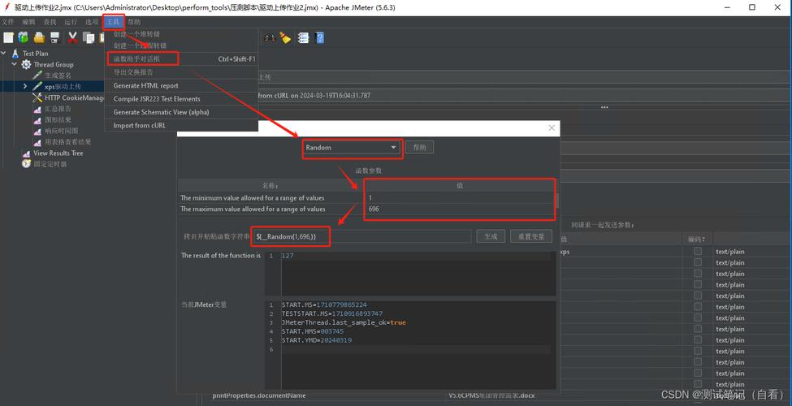Click the Function Helper list toolbar icon
Viewport: 792px width, 406px height.
pyautogui.click(x=303, y=37)
